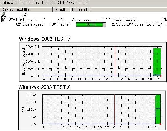Click the local path starting 'D:₩The'
This screenshot has height=131, width=167.
27,19
